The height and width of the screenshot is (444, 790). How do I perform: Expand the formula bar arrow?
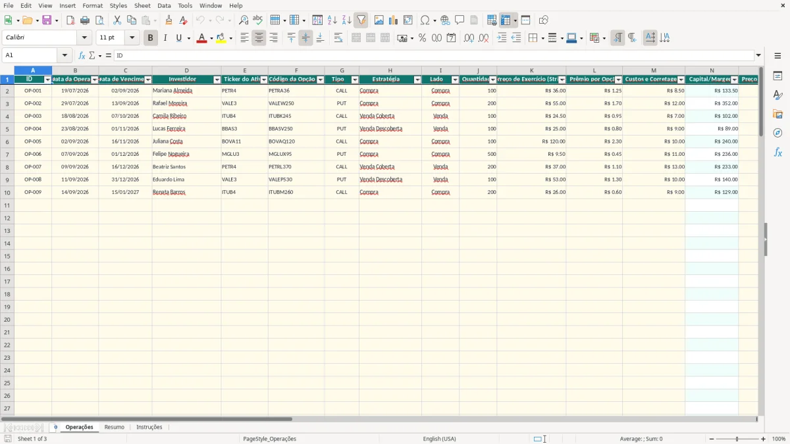[x=758, y=55]
